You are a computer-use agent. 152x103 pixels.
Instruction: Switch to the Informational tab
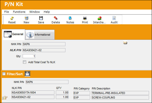click(x=40, y=35)
